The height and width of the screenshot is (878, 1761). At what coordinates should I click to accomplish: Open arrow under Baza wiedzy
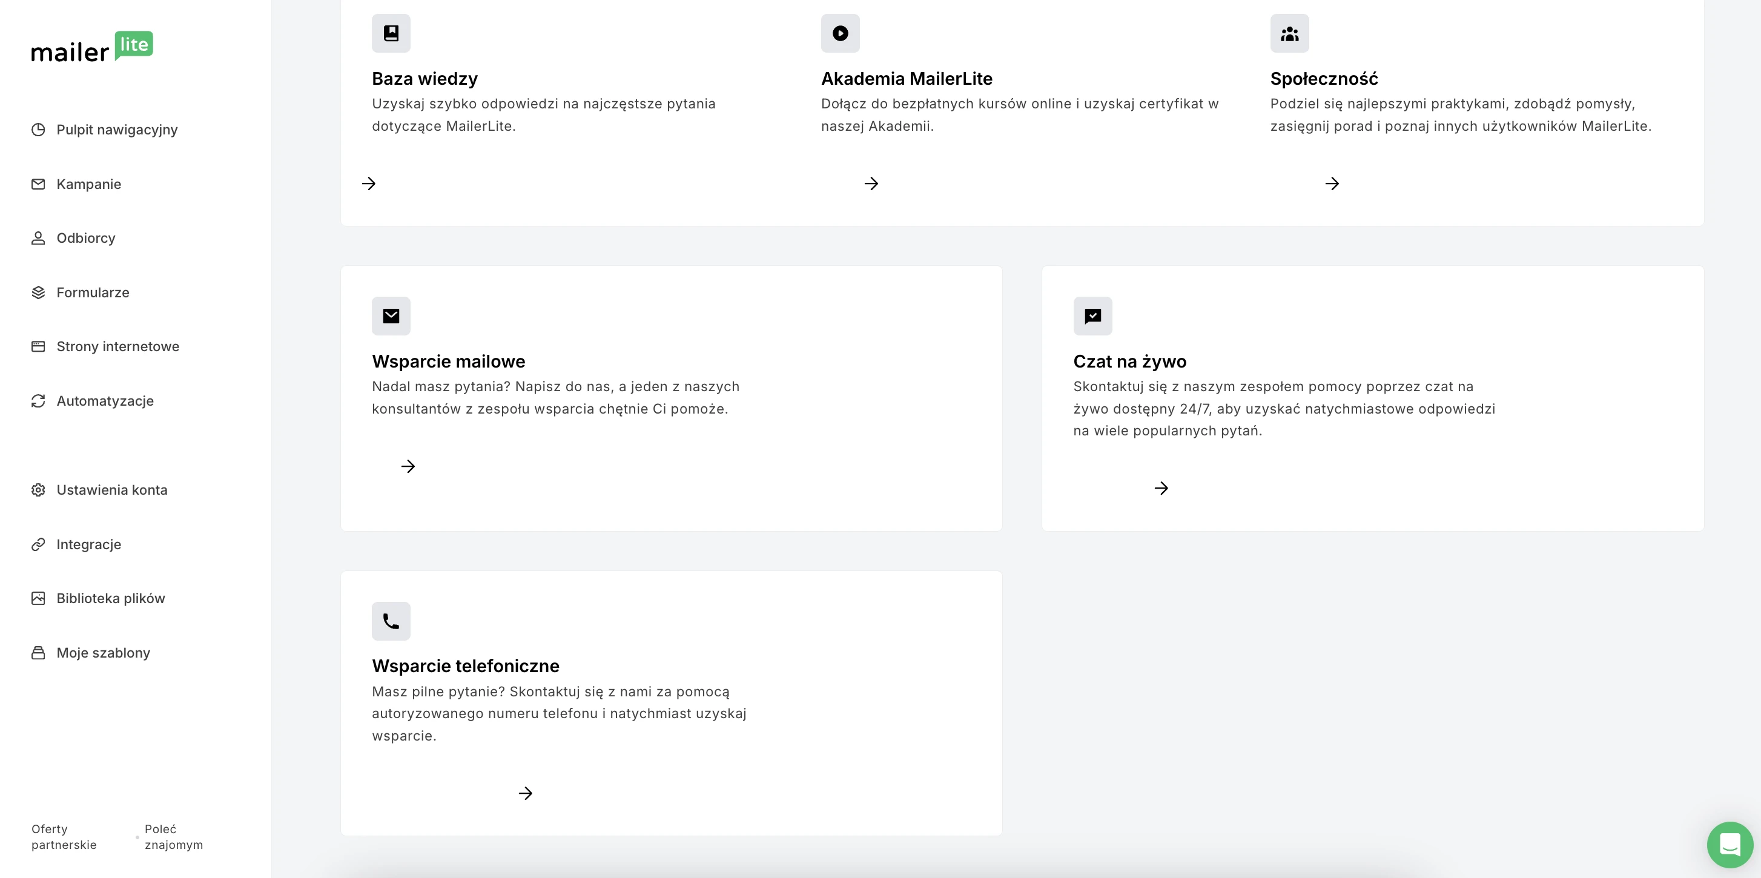368,183
